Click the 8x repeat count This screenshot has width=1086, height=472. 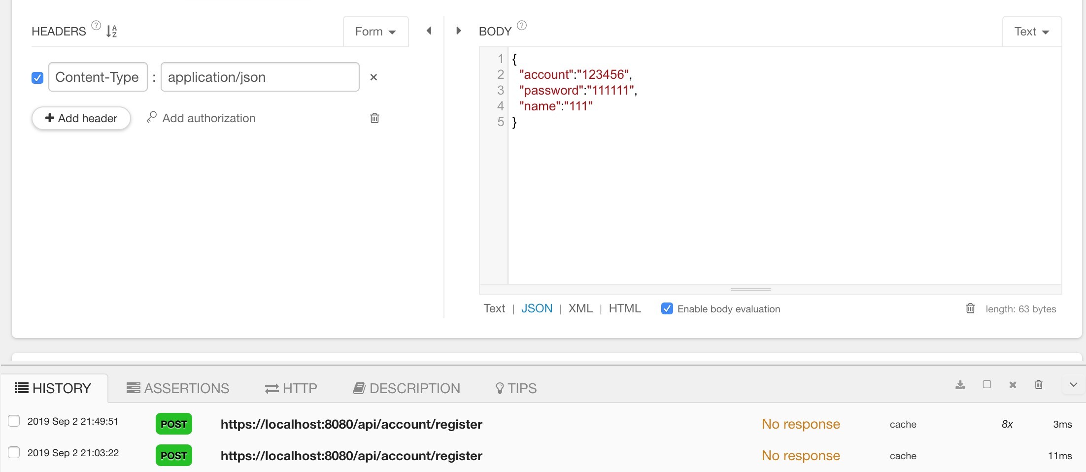[x=1007, y=424]
